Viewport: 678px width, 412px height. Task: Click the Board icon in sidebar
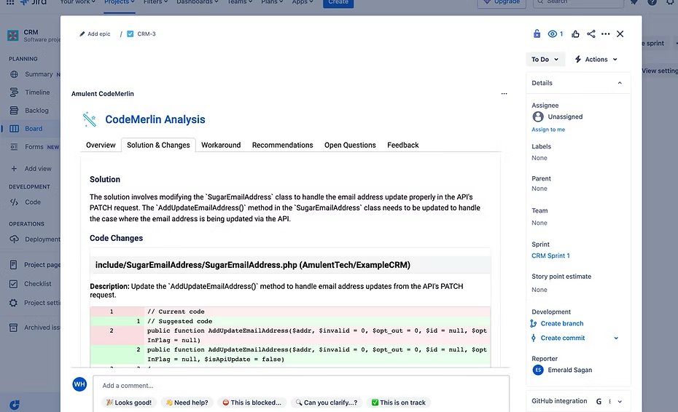14,129
